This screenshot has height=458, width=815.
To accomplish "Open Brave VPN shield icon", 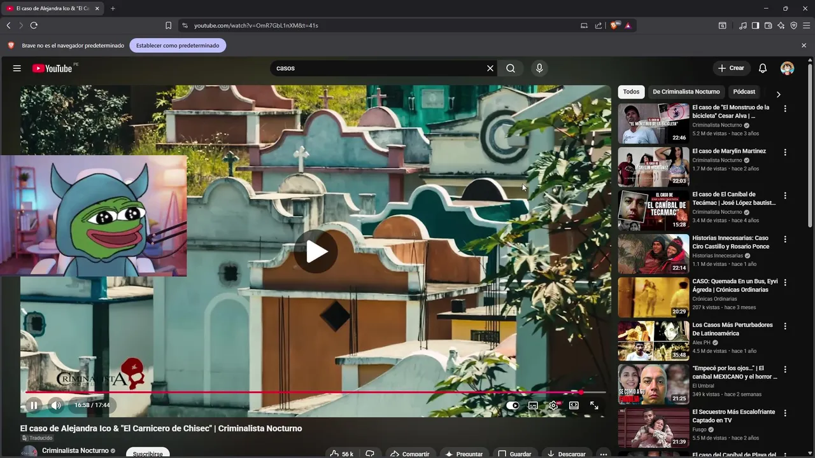I will pos(794,25).
